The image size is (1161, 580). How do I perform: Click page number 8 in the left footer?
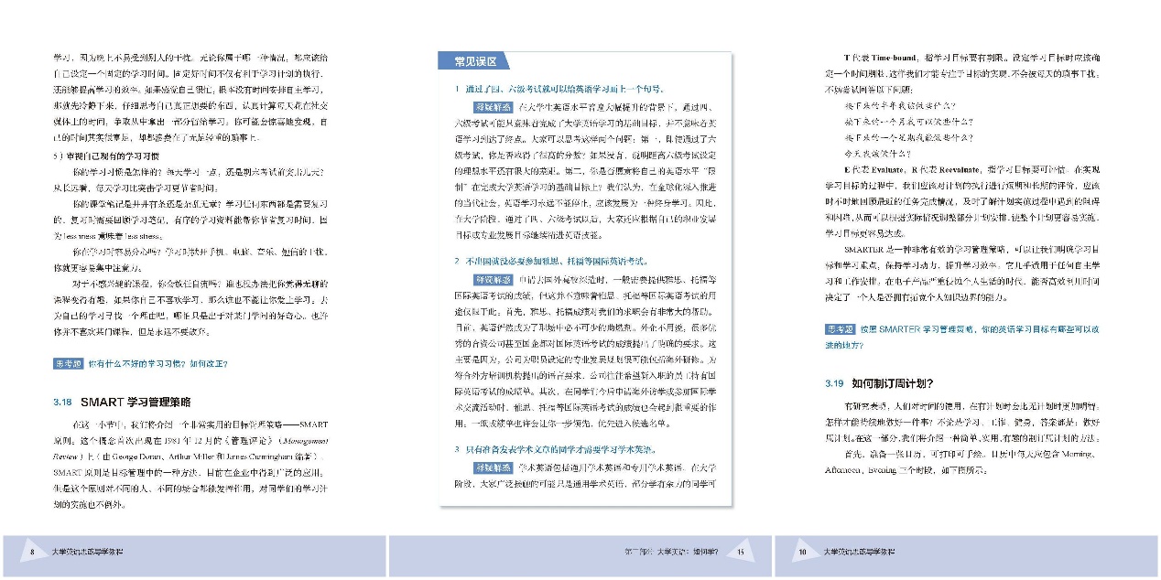point(33,552)
